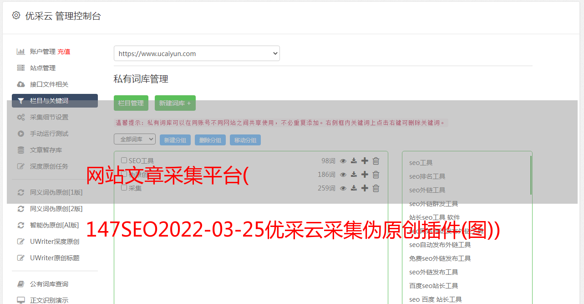The image size is (584, 304).
Task: Click the keyword list's green scrollbar
Action: [531, 175]
